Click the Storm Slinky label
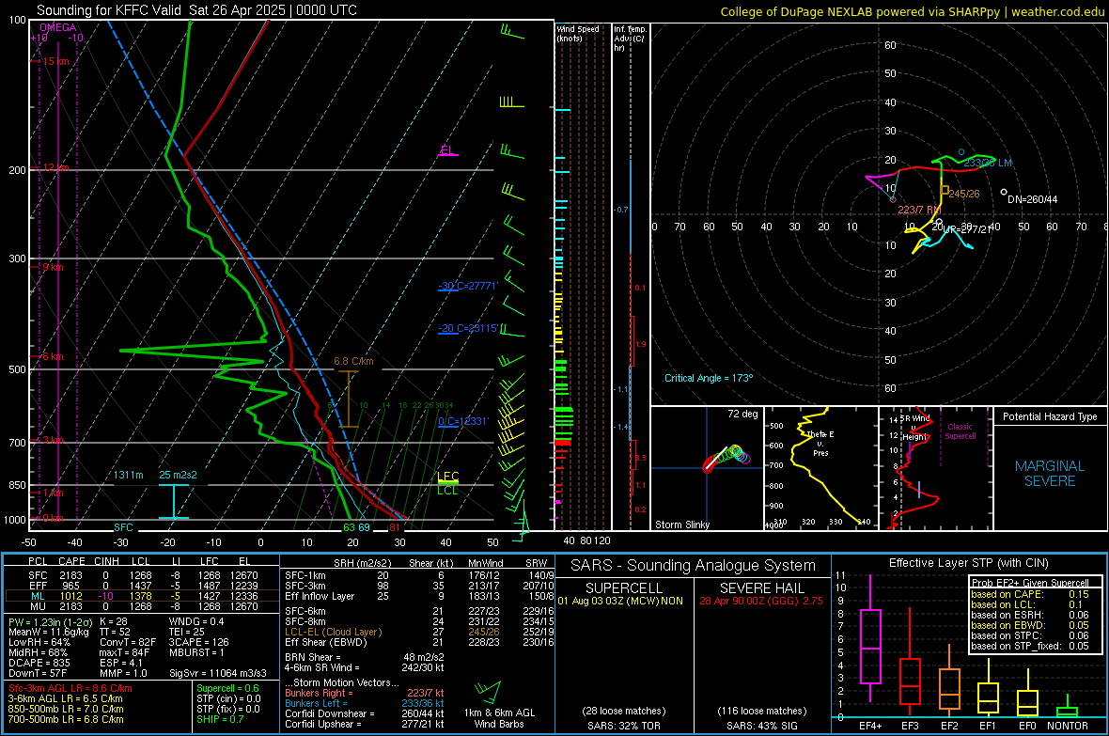The width and height of the screenshot is (1109, 736). [x=681, y=525]
